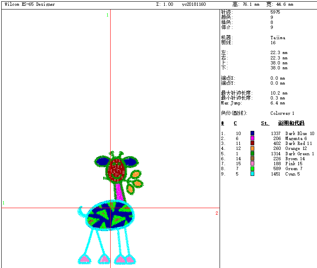Choose the Pink 15 thread swatch
This screenshot has width=317, height=268.
(x=252, y=164)
